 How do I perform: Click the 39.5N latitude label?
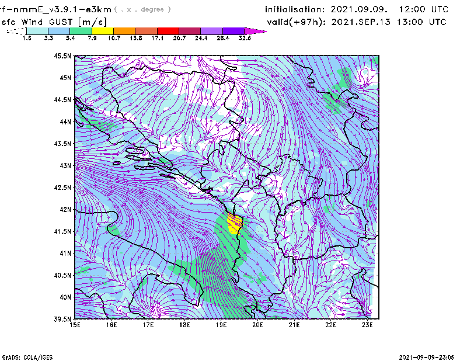(x=62, y=319)
